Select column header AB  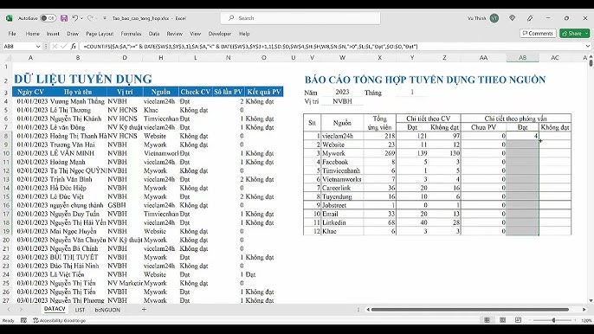click(x=522, y=58)
